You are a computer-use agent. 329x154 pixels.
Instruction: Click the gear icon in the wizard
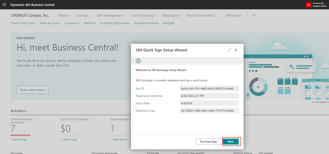coord(138,61)
